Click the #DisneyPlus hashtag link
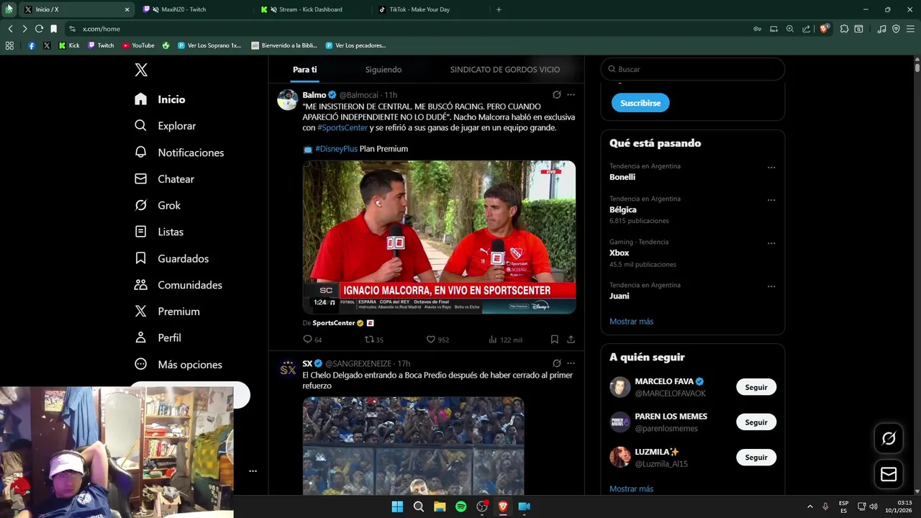This screenshot has height=518, width=921. coord(336,149)
